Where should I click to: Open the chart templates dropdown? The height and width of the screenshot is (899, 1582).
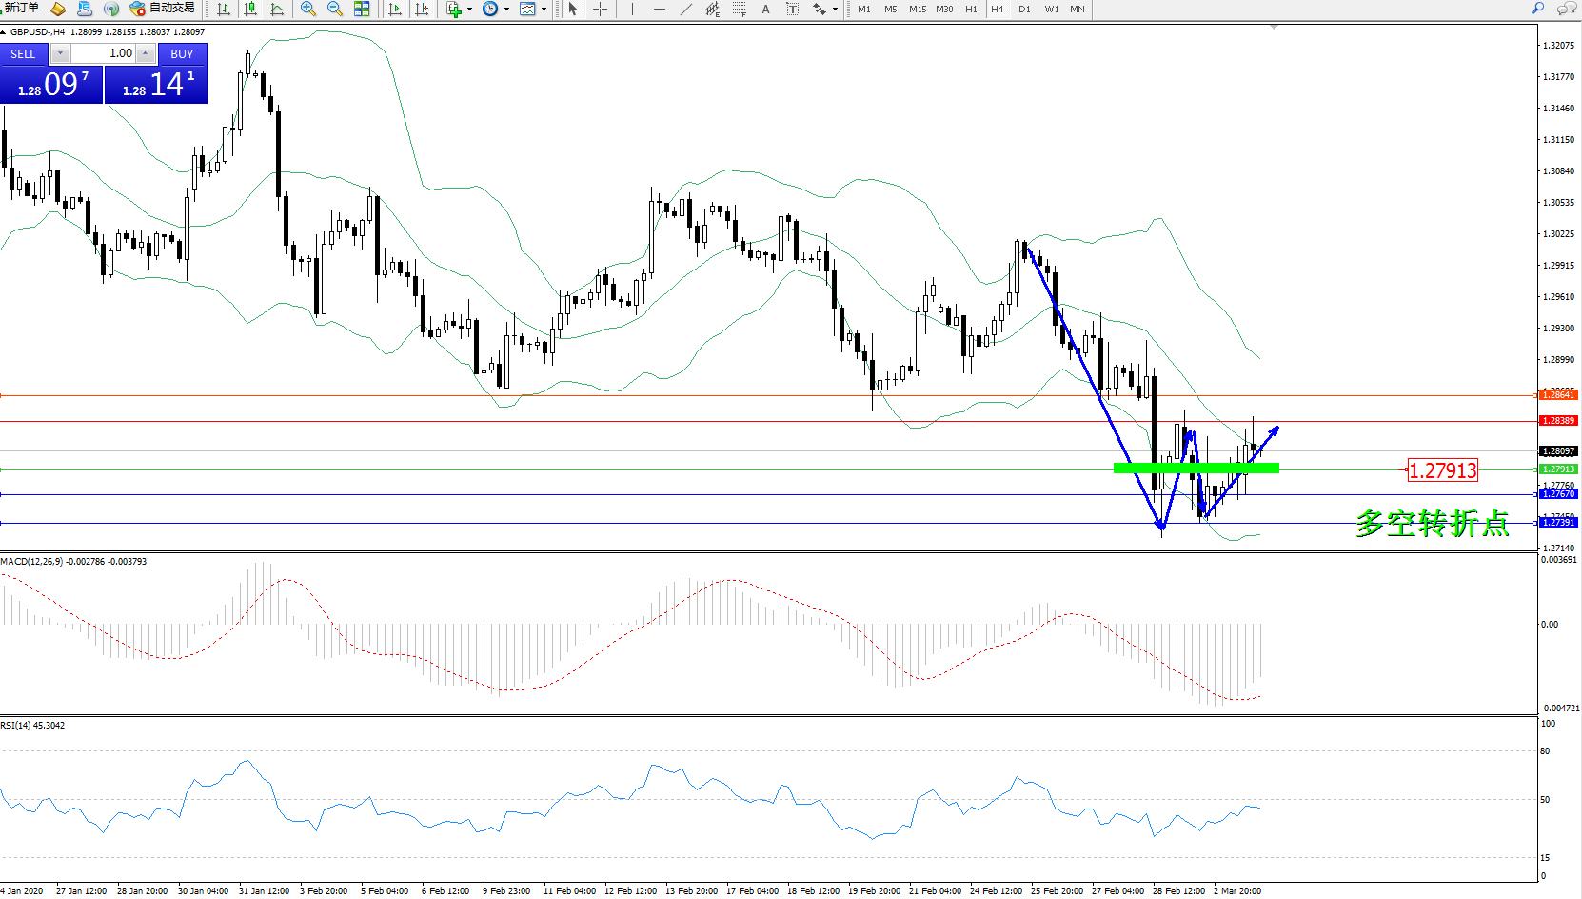544,10
